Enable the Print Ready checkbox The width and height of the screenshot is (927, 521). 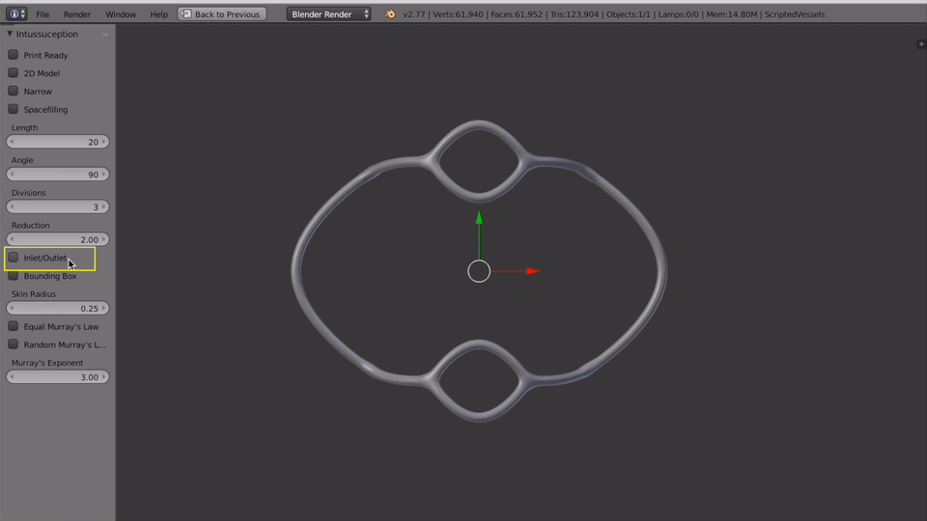click(13, 54)
